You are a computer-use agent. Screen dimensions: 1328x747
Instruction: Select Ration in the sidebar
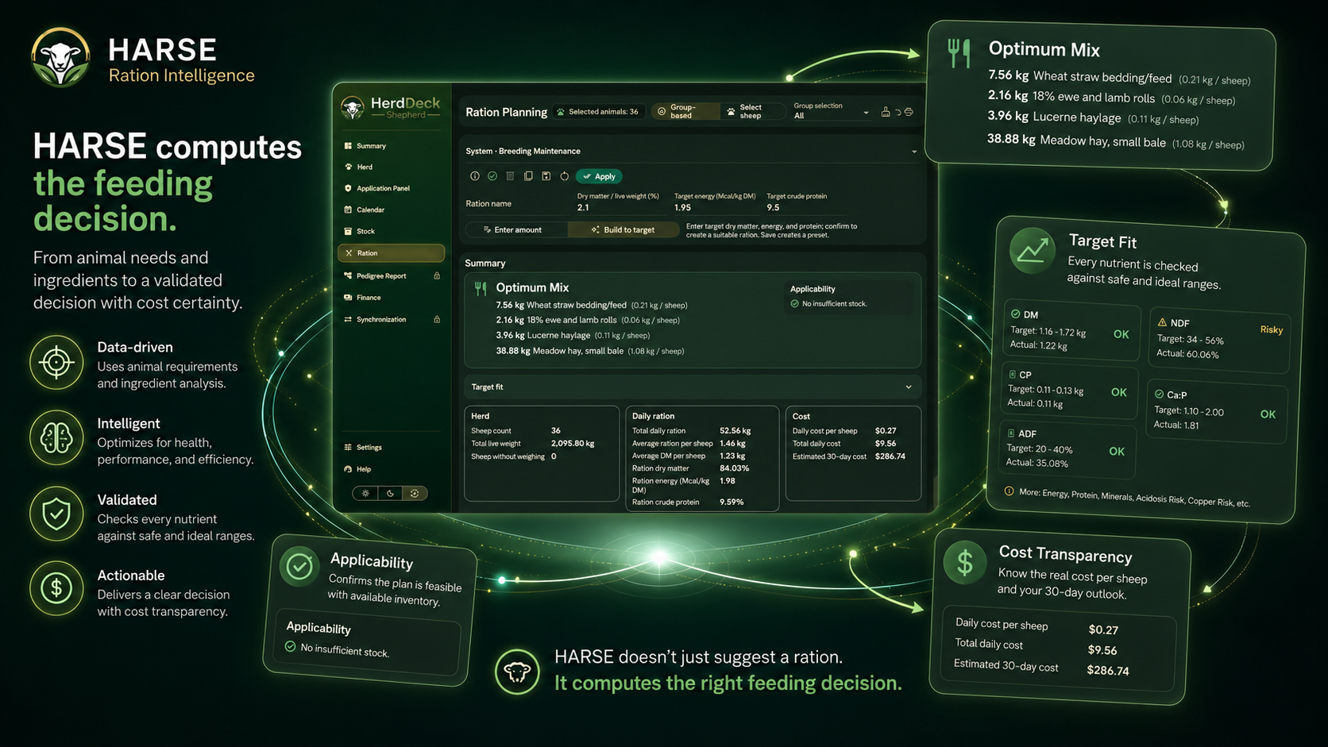point(391,253)
